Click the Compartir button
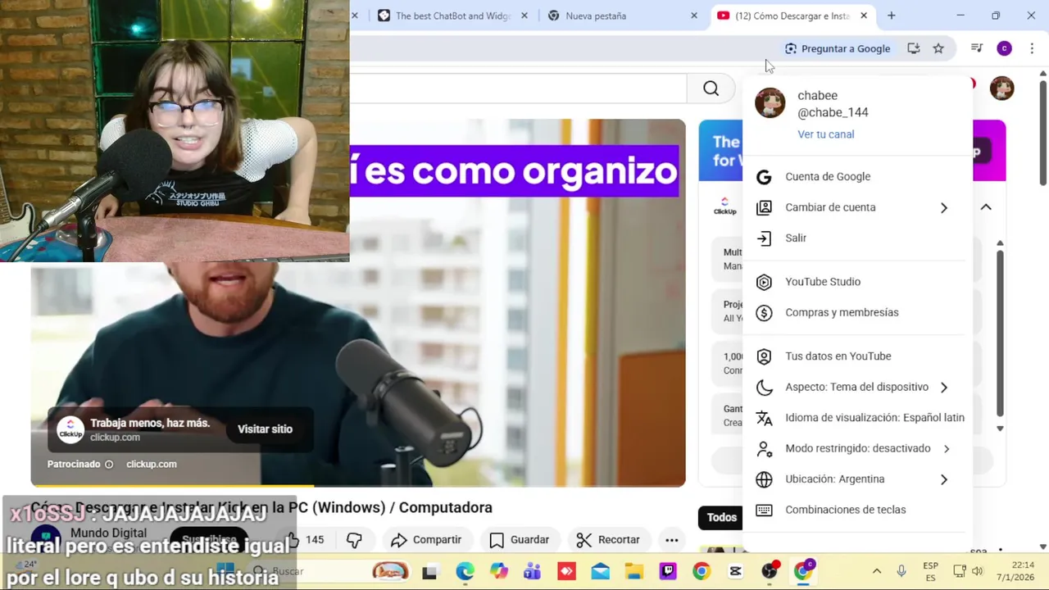 click(426, 539)
